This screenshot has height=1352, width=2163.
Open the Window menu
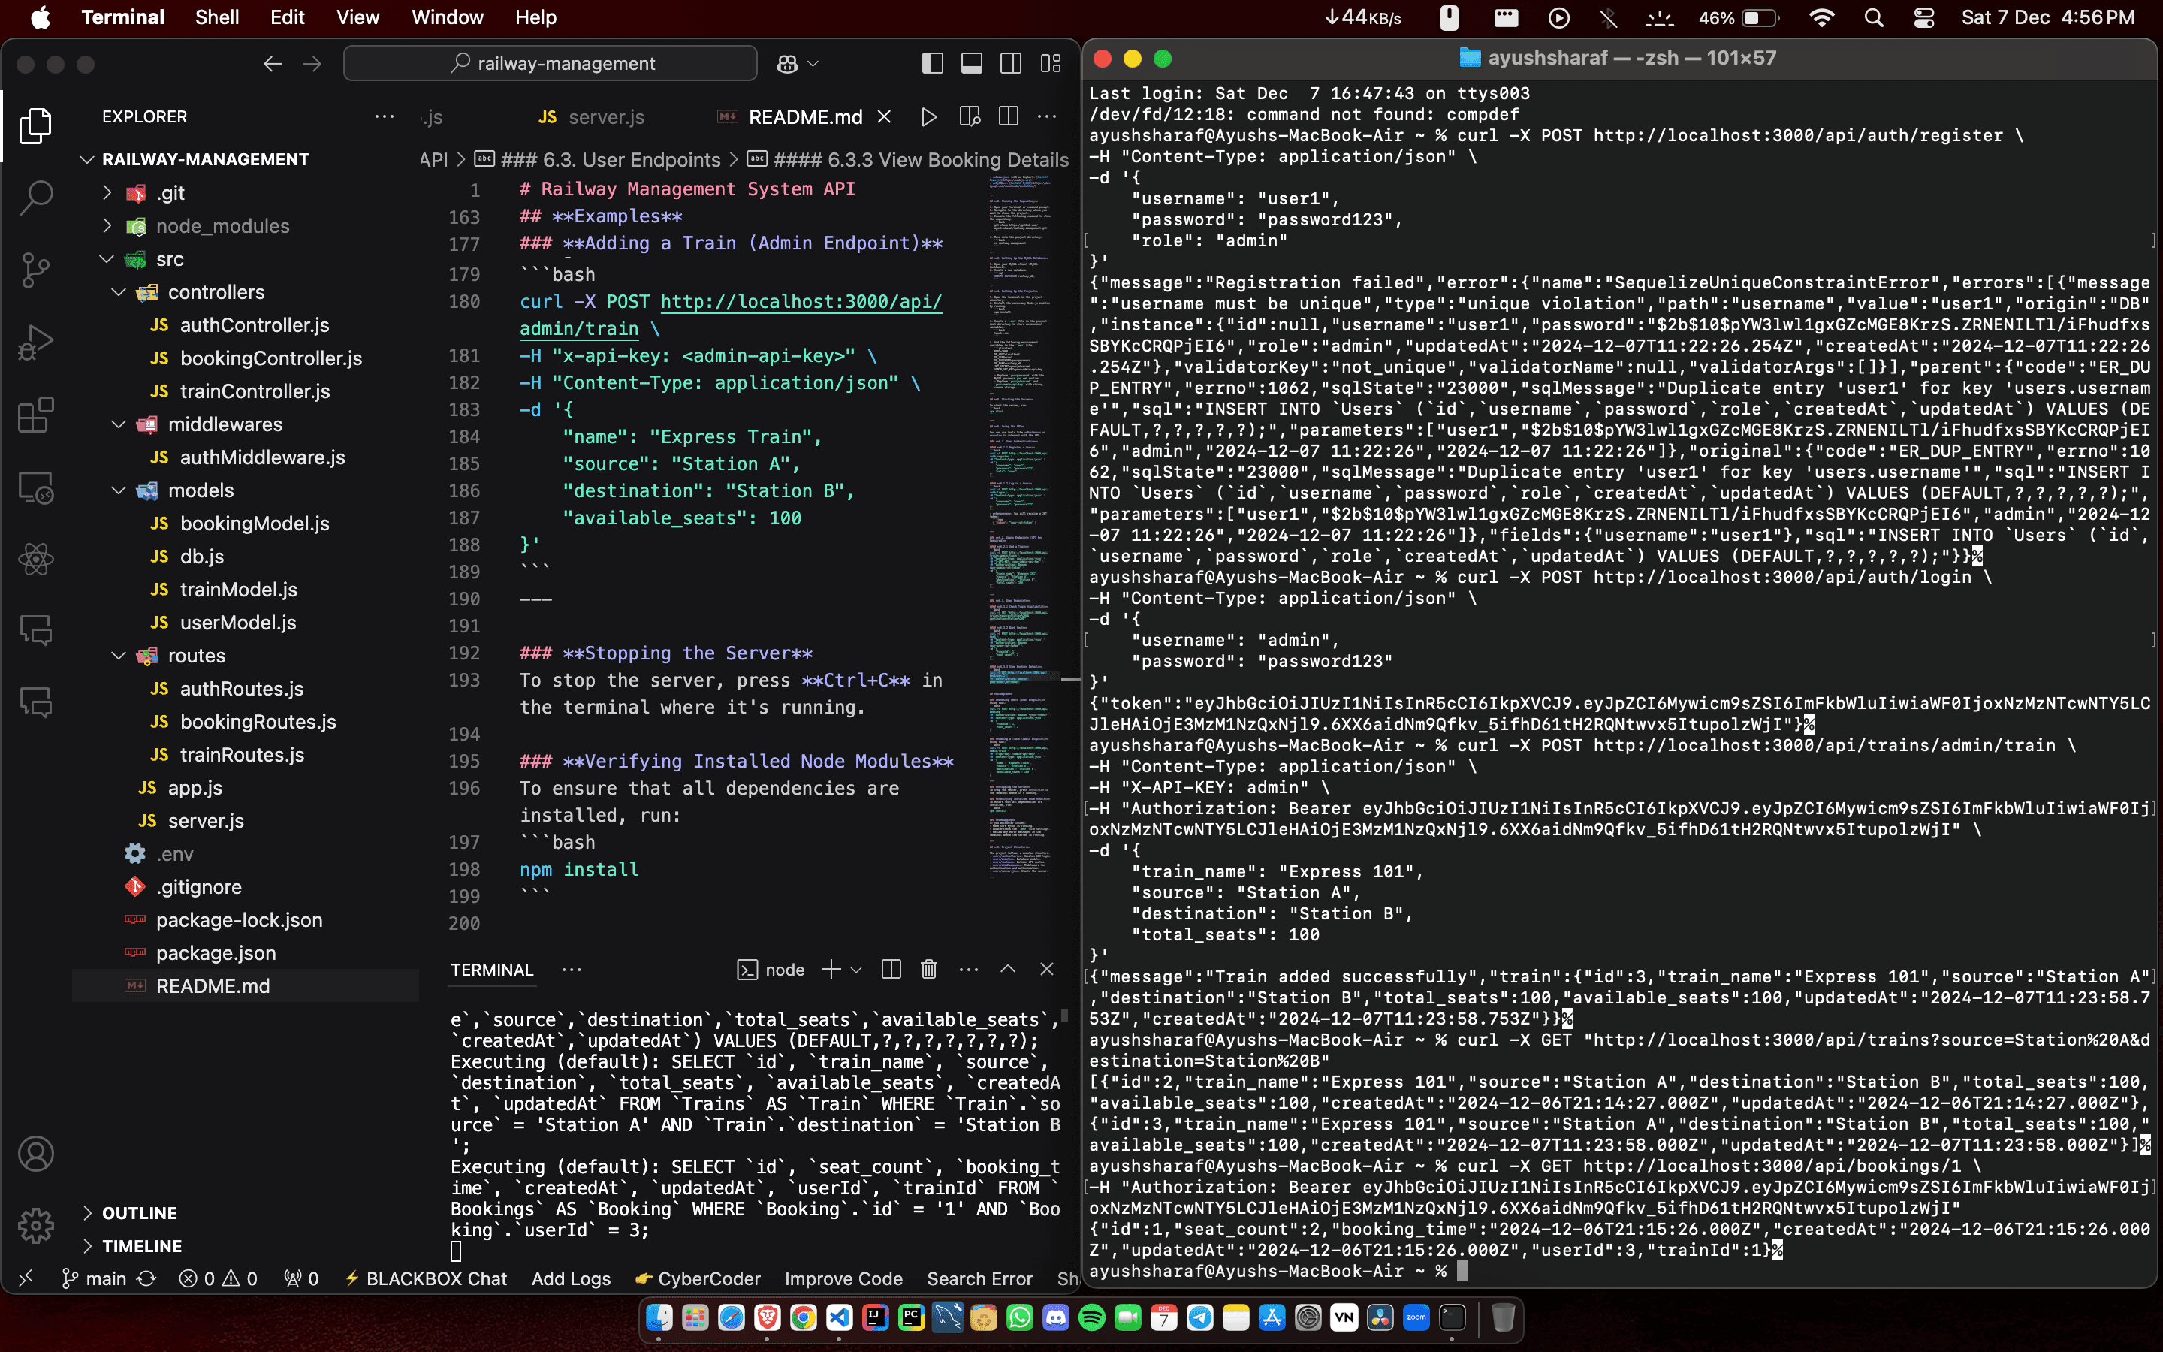click(x=447, y=17)
